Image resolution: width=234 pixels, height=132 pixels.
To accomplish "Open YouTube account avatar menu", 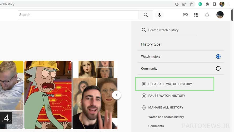I will point(220,15).
